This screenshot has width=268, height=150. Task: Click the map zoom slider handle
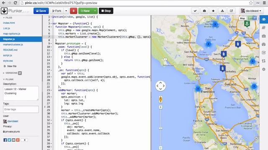pyautogui.click(x=160, y=128)
